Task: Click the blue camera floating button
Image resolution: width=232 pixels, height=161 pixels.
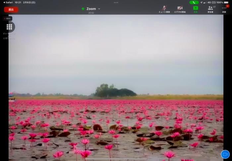Action: (x=225, y=154)
